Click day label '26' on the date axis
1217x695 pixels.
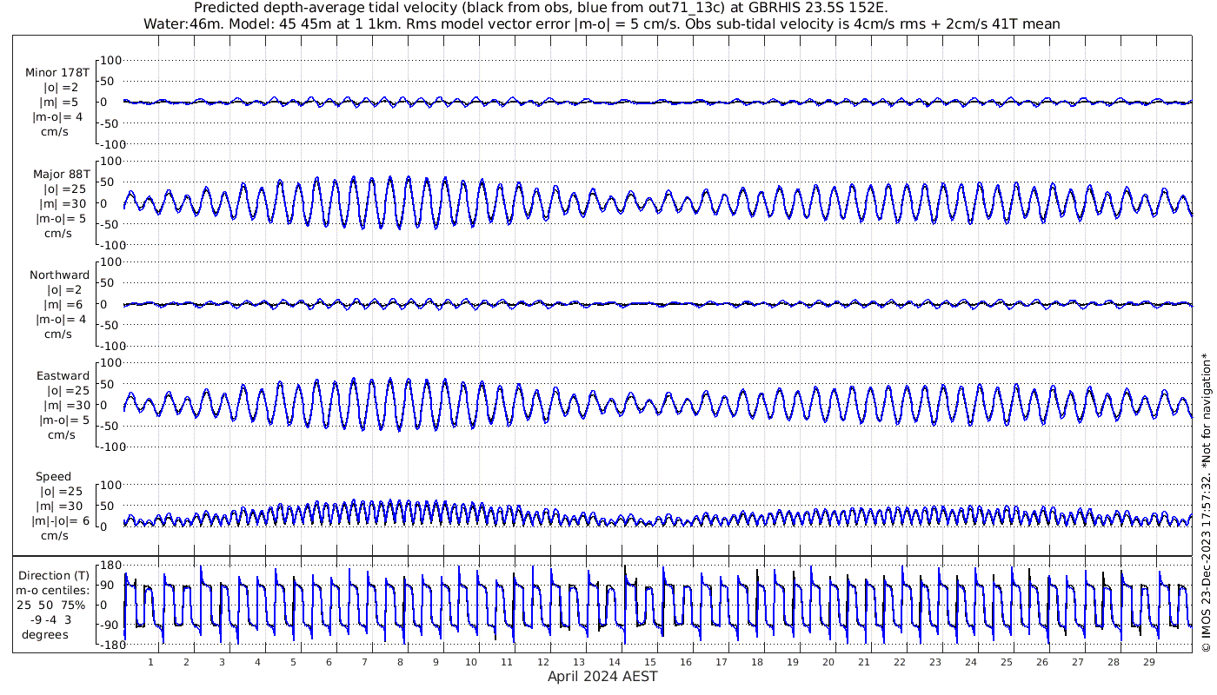pos(1041,662)
